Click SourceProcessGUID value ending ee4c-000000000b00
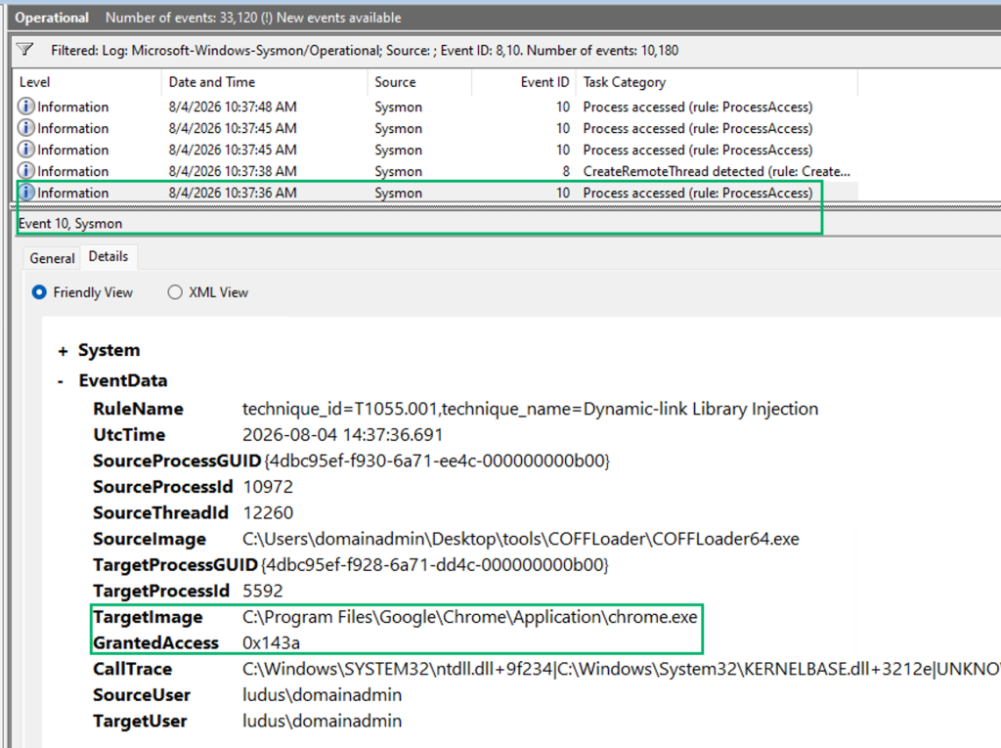Viewport: 1001px width, 748px height. point(437,461)
